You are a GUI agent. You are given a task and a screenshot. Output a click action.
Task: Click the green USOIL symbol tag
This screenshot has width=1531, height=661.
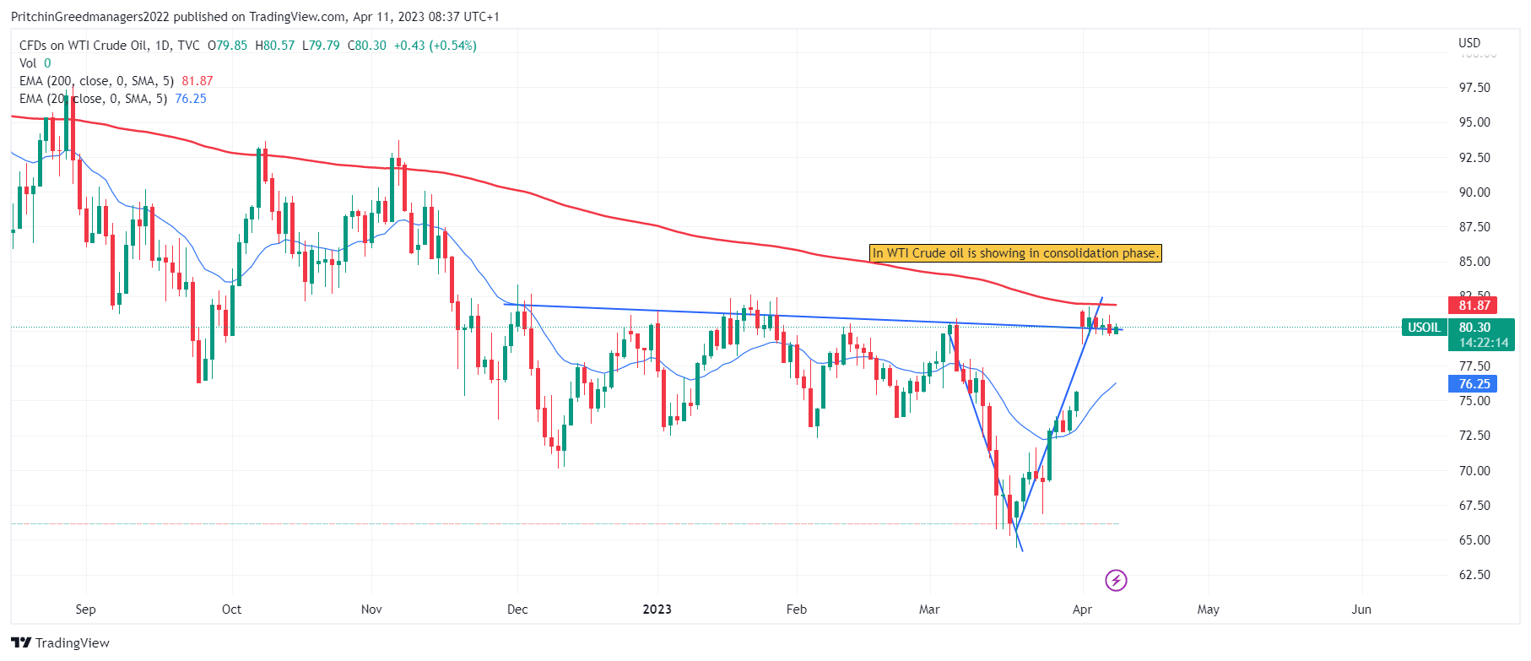click(1424, 328)
